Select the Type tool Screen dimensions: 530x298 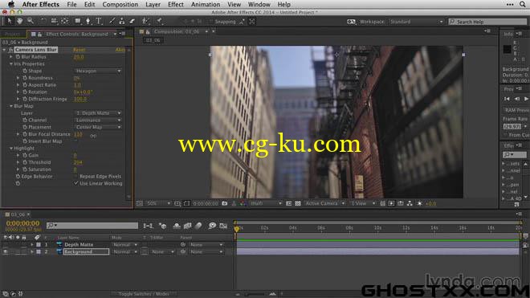[x=99, y=22]
